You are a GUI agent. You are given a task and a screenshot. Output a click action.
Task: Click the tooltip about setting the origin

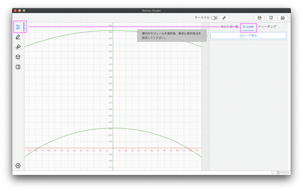(172, 36)
